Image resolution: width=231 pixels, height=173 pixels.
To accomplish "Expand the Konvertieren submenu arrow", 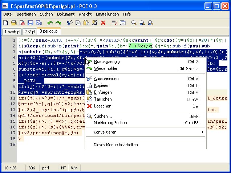I will click(x=203, y=132).
